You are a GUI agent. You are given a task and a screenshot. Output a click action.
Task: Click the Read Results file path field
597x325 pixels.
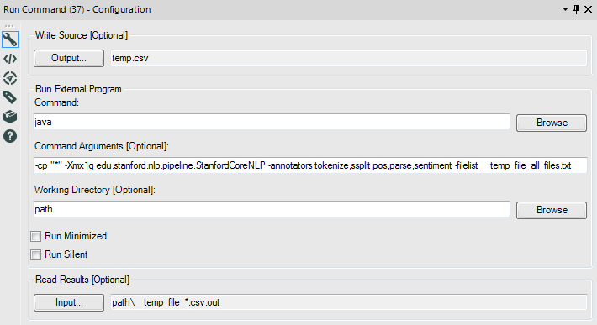point(349,302)
